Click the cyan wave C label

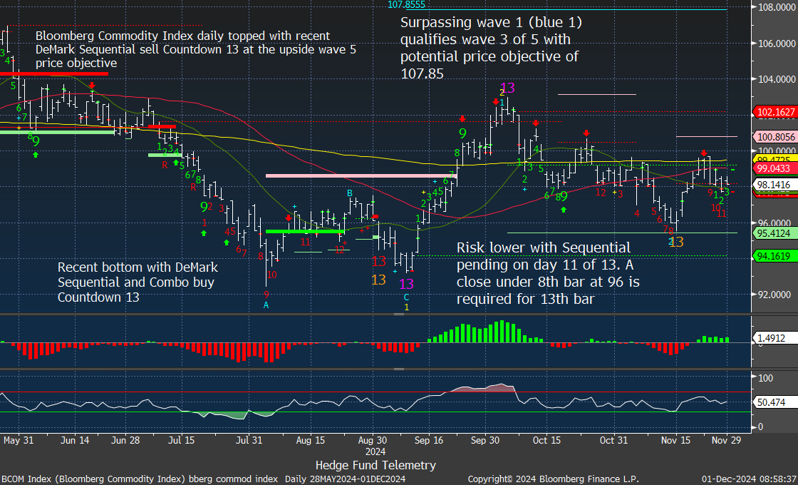406,297
